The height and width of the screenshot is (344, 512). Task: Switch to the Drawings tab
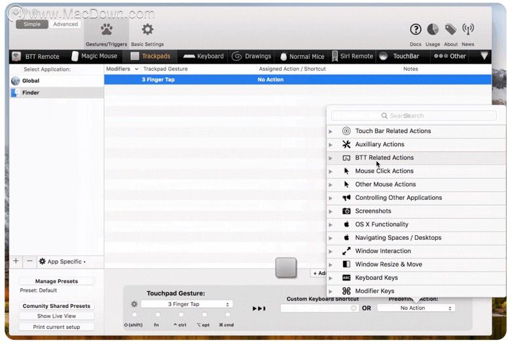coord(251,56)
